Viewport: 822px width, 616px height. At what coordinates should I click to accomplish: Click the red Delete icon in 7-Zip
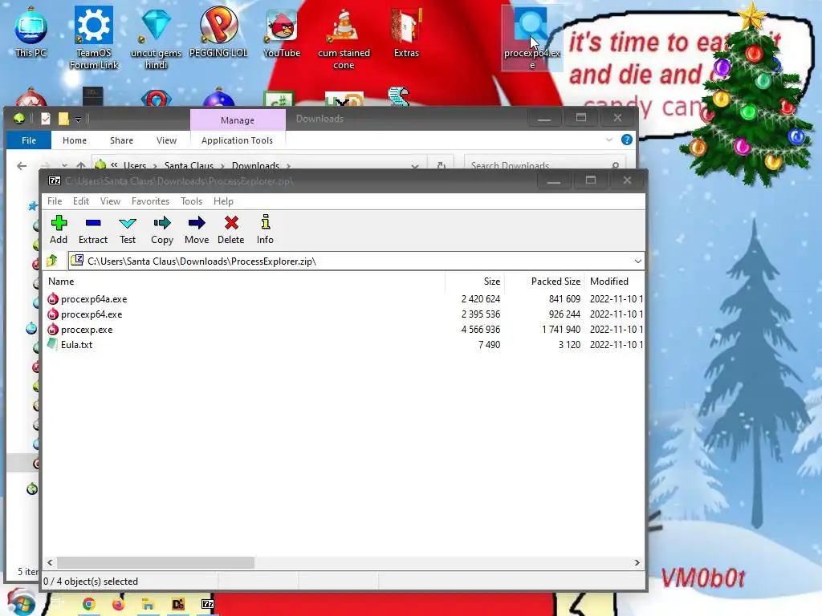click(x=230, y=229)
